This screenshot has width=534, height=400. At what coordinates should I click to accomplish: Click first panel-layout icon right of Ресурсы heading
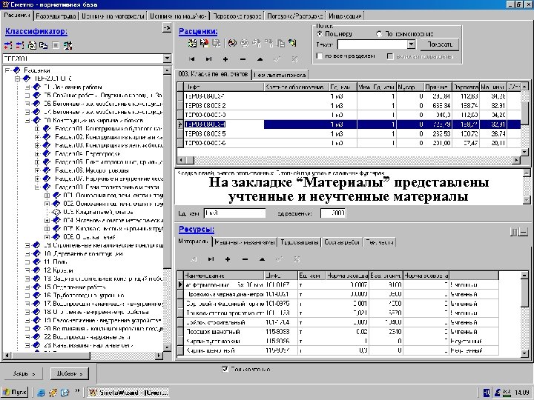click(514, 232)
